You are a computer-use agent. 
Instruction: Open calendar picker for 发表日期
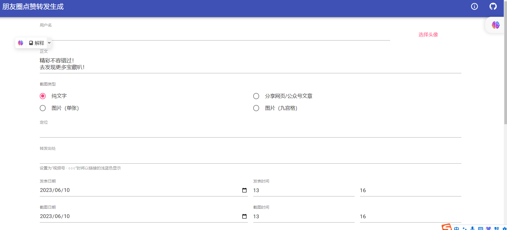point(244,190)
